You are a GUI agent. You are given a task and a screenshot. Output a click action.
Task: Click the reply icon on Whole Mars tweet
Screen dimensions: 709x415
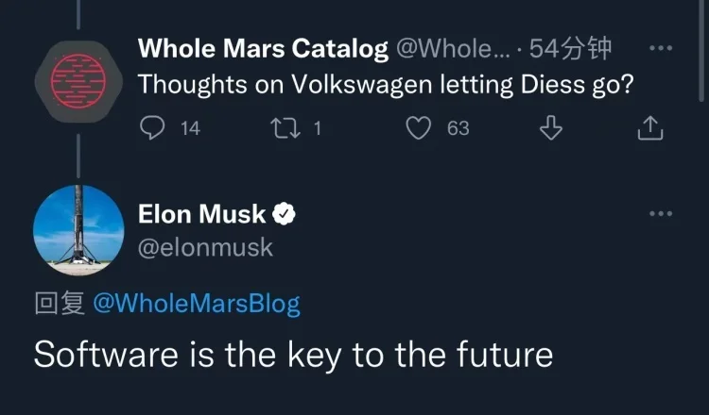click(152, 128)
